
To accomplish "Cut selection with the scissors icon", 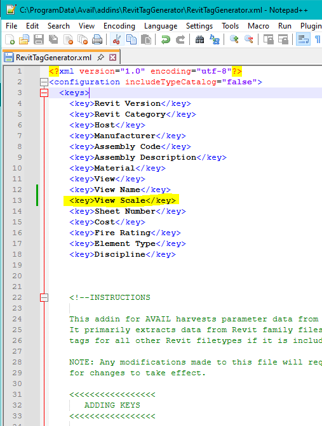I will click(x=117, y=40).
